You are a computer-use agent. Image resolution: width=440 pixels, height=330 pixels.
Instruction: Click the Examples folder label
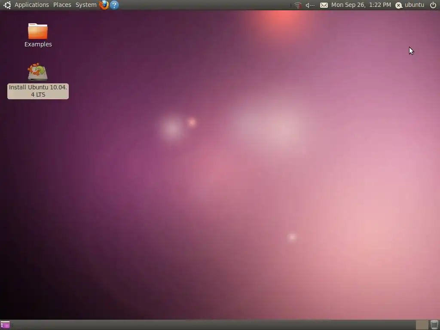pyautogui.click(x=38, y=44)
